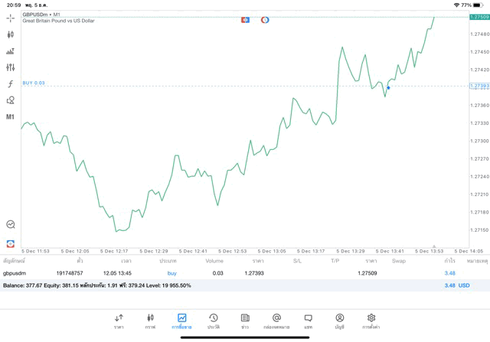
Task: Tap the BUY 0.03 trade level label
Action: 34,83
